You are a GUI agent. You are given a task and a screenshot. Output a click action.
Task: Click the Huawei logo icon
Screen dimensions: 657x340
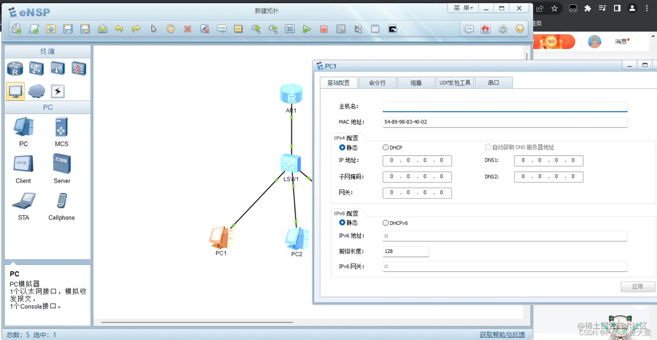(485, 29)
